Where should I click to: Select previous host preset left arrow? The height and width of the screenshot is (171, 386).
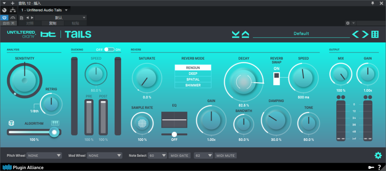tap(27, 18)
